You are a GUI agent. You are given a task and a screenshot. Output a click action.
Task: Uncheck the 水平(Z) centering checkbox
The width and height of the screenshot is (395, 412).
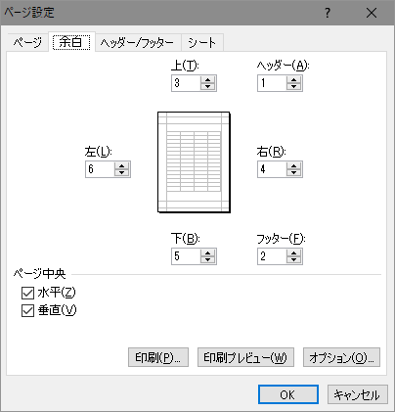pyautogui.click(x=27, y=293)
